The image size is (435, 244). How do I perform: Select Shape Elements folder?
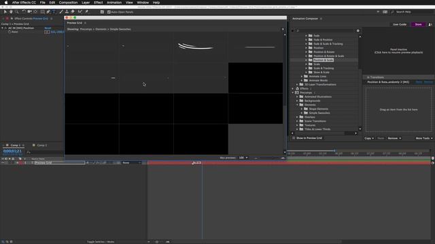[319, 109]
